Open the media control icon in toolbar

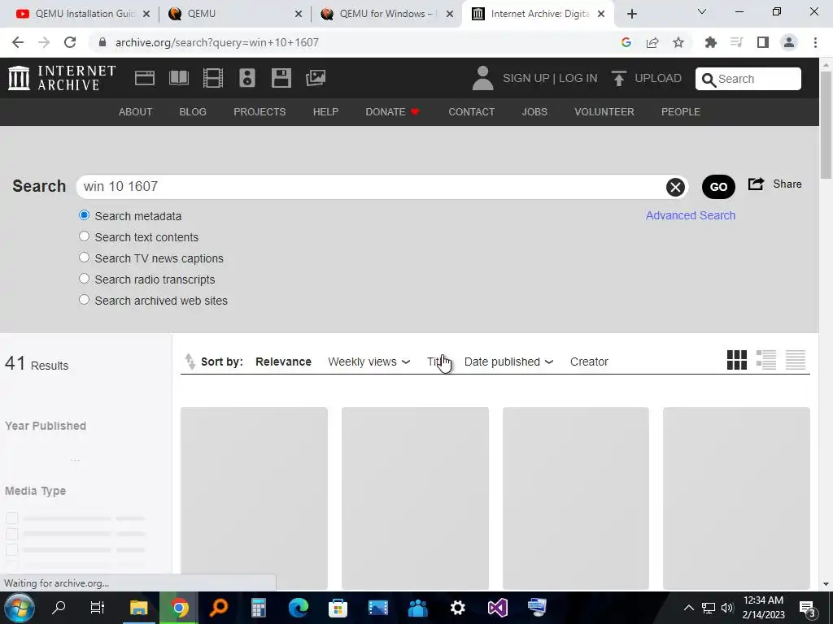[x=736, y=42]
